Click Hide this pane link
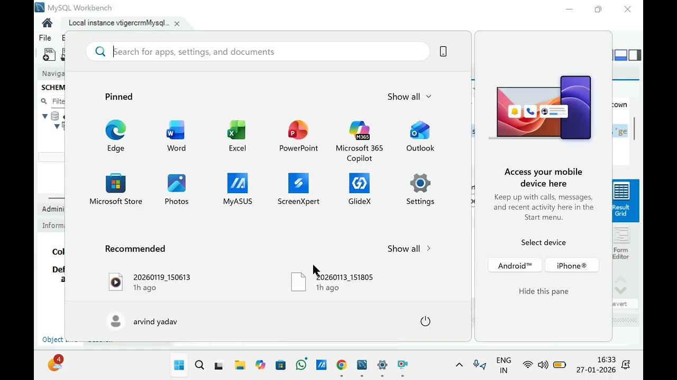 tap(543, 291)
